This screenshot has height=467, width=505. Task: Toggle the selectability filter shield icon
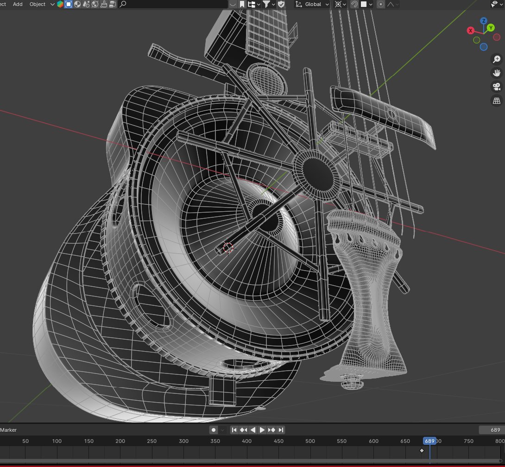coord(281,4)
